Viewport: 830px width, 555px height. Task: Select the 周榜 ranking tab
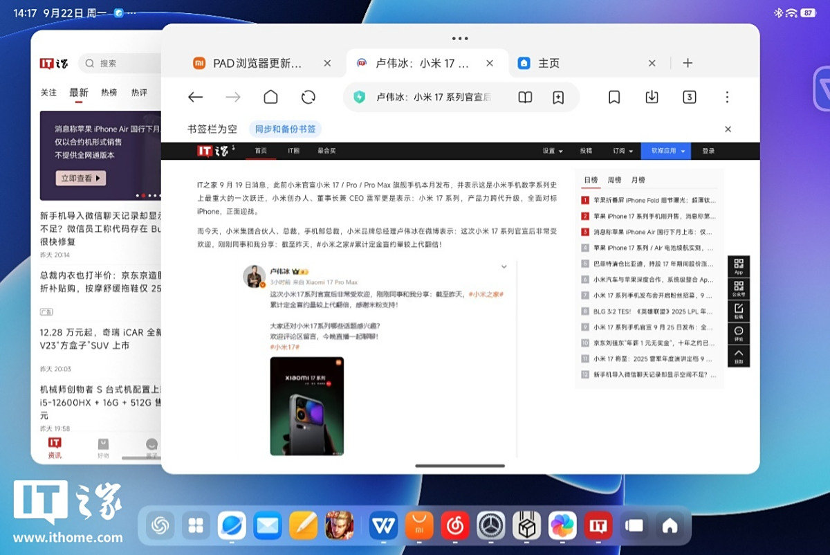[x=614, y=180]
